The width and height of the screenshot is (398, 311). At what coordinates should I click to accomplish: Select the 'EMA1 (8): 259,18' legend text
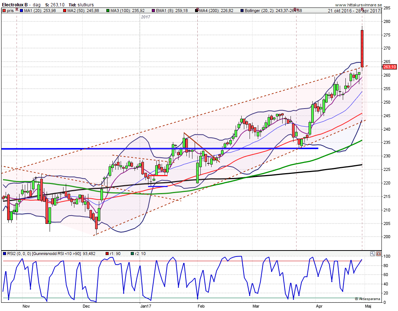click(x=172, y=11)
